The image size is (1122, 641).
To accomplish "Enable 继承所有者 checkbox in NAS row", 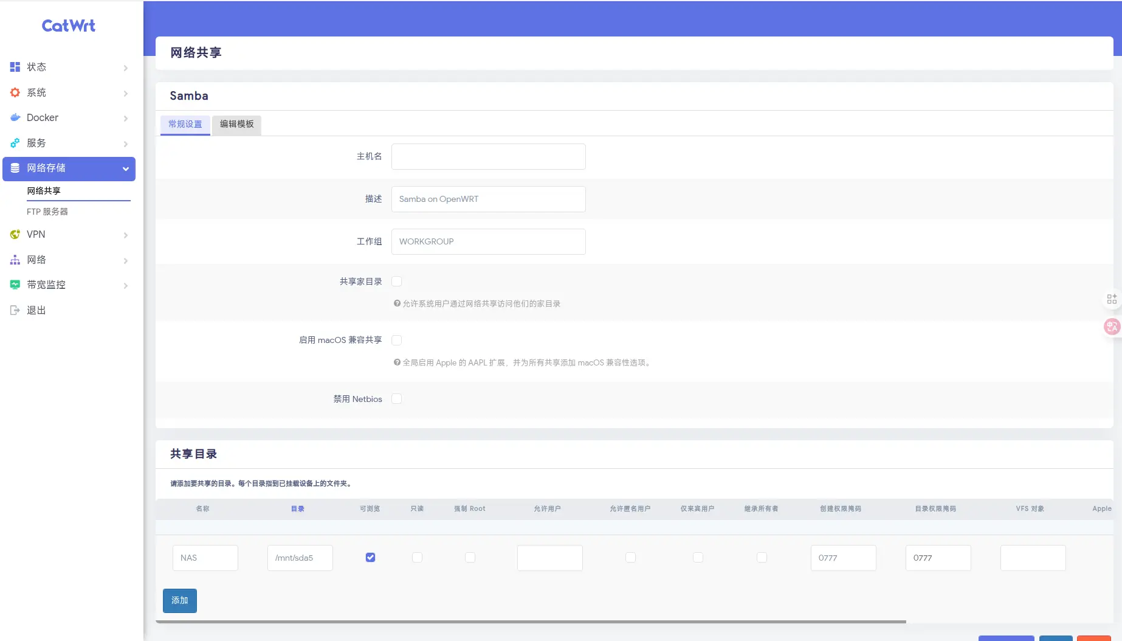I will click(762, 557).
